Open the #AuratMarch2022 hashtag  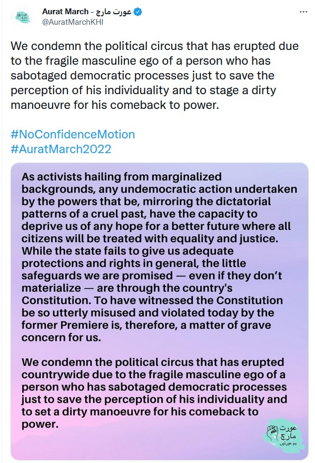tap(61, 149)
